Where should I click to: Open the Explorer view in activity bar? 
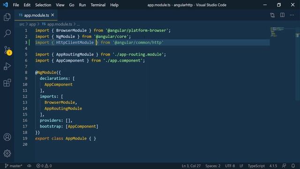click(x=7, y=17)
